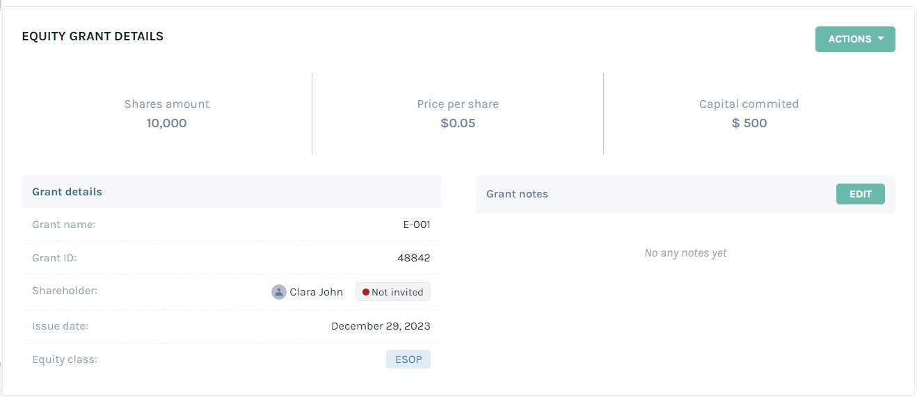Viewport: 917px width, 397px height.
Task: Click Clara John's avatar icon
Action: (279, 292)
